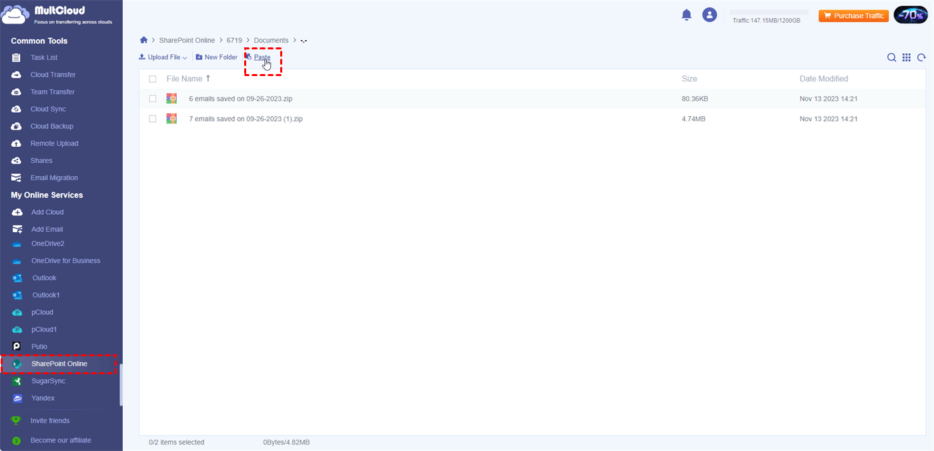The image size is (934, 451).
Task: Check the 7 emails saved (1) zip checkbox
Action: 153,119
